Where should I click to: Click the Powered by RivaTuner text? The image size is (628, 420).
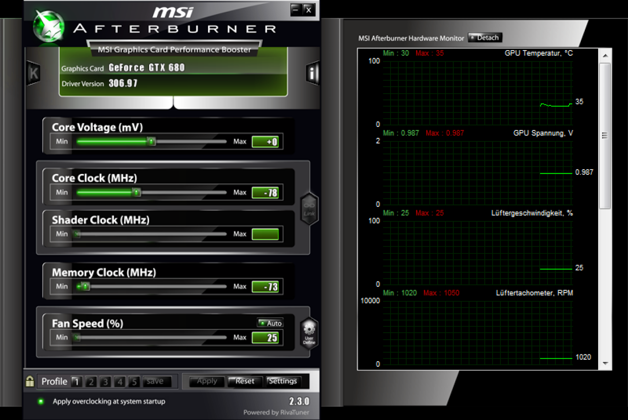(x=277, y=413)
